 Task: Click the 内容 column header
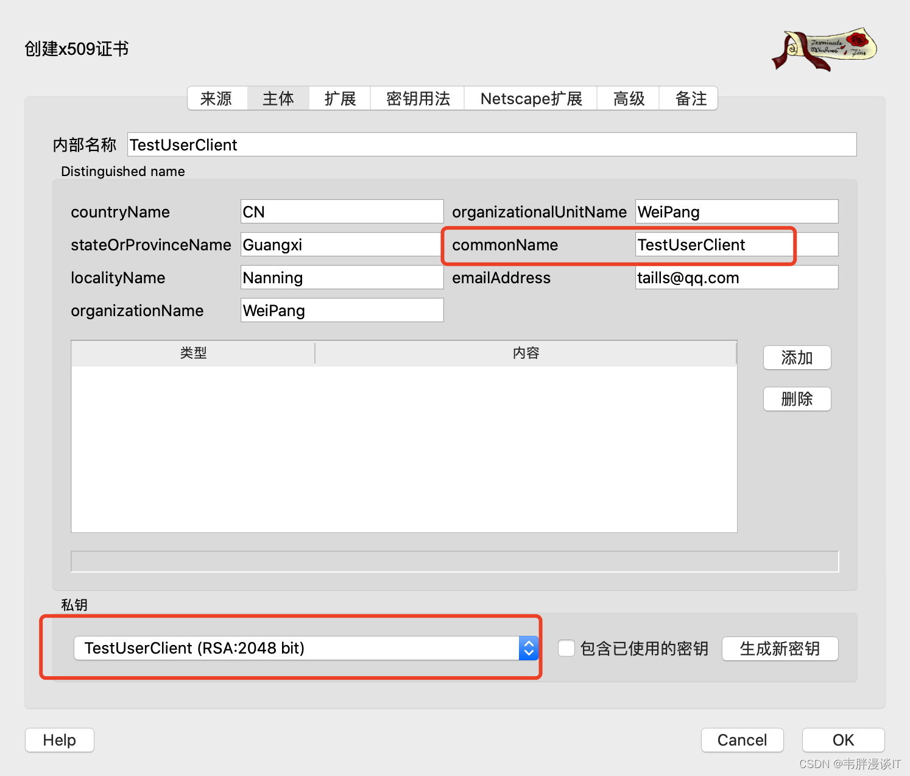click(x=526, y=353)
